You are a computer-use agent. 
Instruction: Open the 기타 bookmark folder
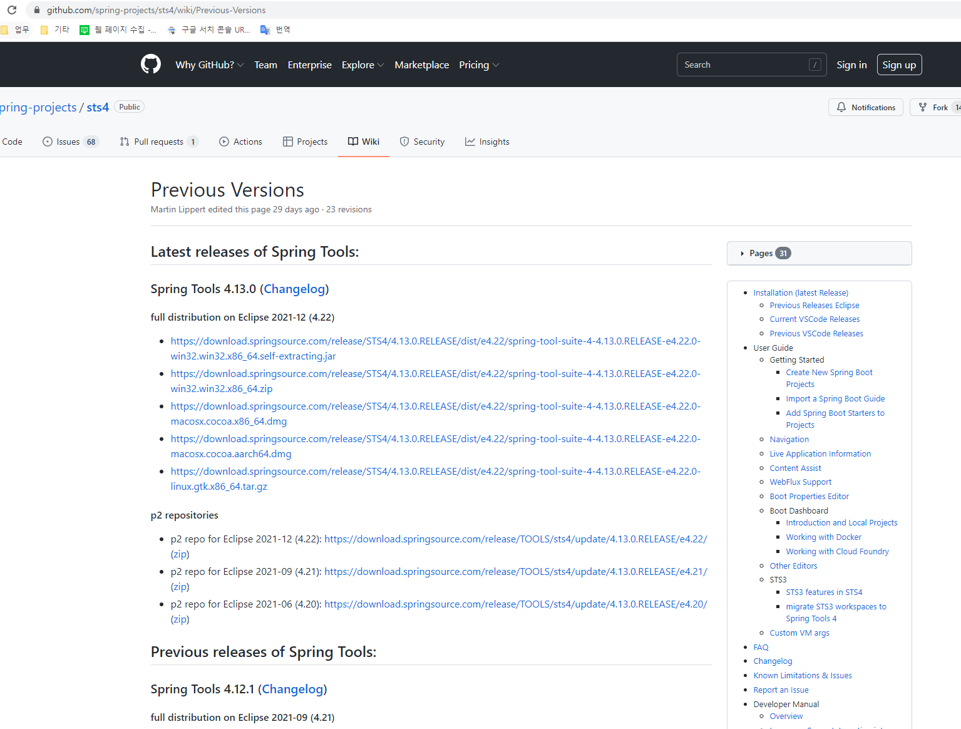(x=55, y=29)
